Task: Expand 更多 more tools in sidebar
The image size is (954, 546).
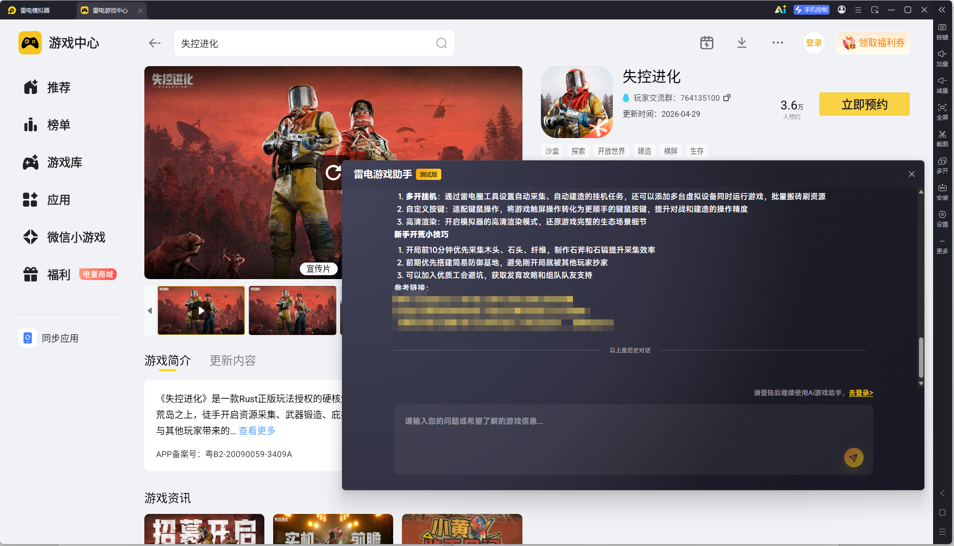Action: coord(942,247)
